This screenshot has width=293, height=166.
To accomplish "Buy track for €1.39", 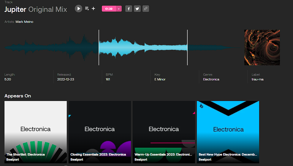I will point(109,9).
